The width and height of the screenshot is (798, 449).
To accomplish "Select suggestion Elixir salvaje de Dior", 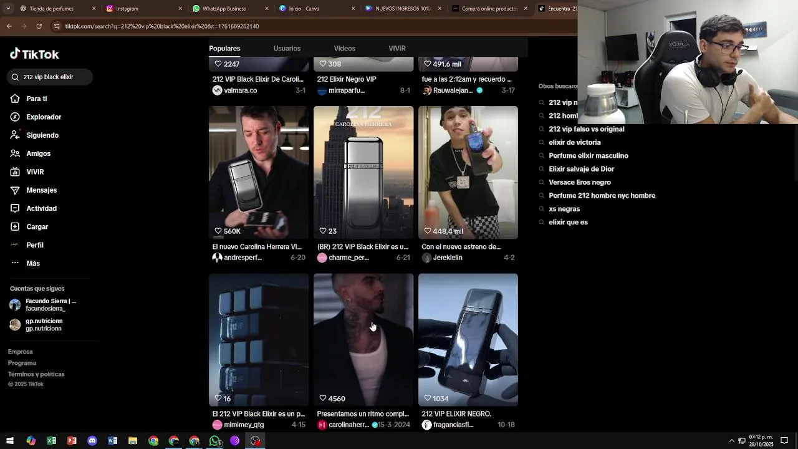I will point(581,169).
